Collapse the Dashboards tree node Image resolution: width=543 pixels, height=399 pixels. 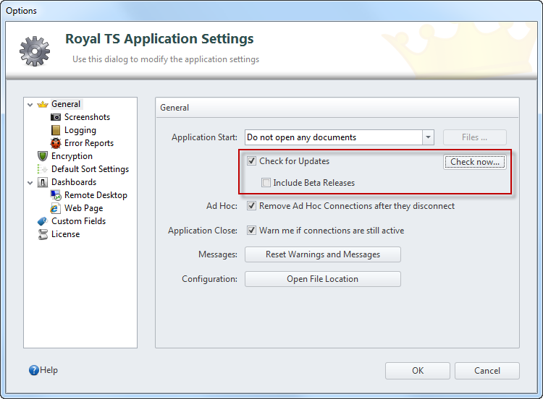(x=30, y=183)
